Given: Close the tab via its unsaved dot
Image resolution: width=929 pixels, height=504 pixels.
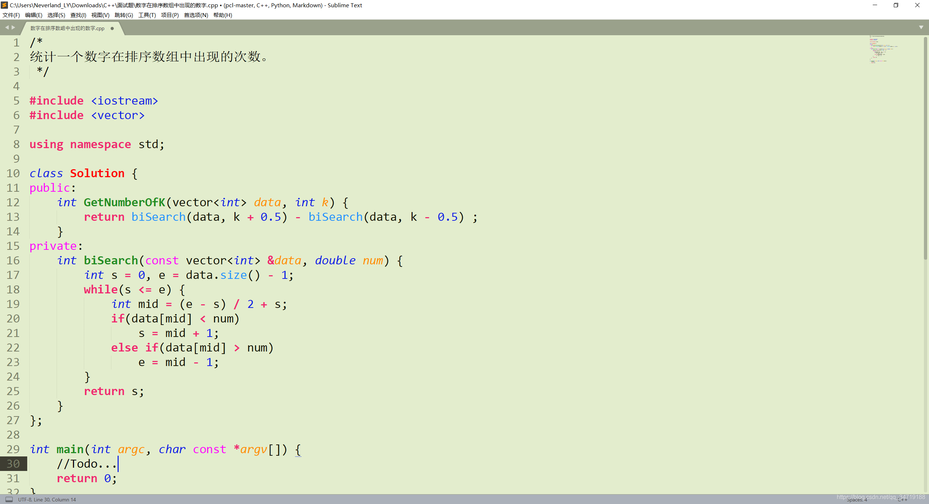Looking at the screenshot, I should pyautogui.click(x=112, y=28).
